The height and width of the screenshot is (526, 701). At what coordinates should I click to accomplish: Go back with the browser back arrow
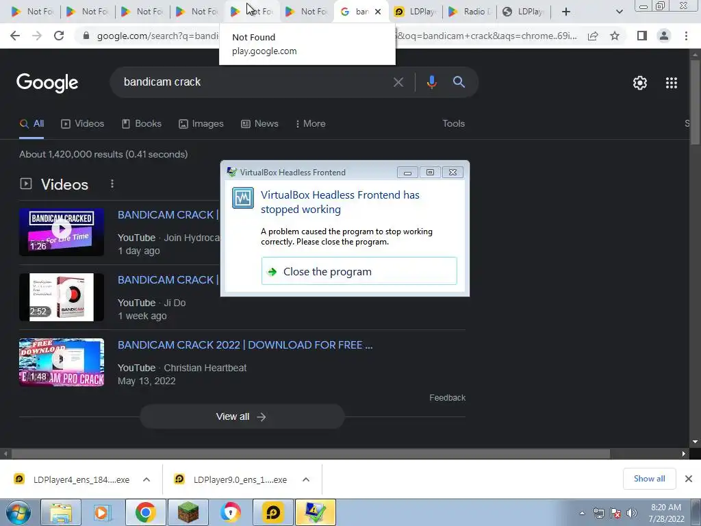(15, 36)
